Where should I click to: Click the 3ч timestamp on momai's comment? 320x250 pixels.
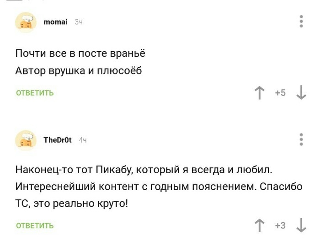tap(79, 22)
